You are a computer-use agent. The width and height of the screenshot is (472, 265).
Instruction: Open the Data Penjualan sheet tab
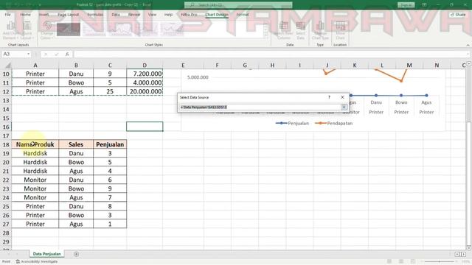pyautogui.click(x=46, y=254)
